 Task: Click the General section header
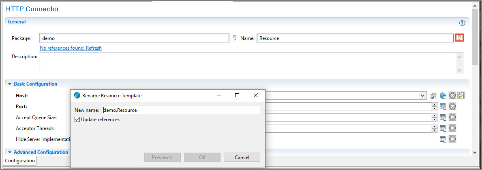pyautogui.click(x=17, y=22)
